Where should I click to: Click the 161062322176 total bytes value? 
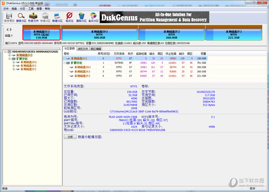pos(205,92)
